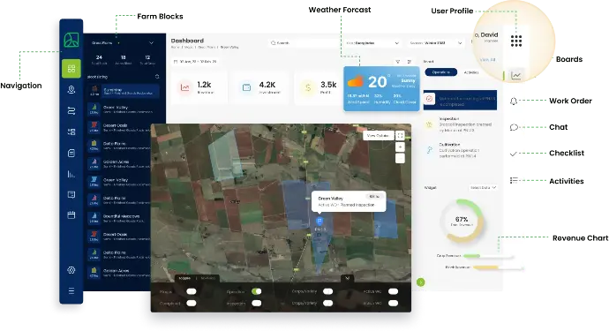Click the Green Valley map tooltip
The width and height of the screenshot is (609, 331).
click(349, 201)
